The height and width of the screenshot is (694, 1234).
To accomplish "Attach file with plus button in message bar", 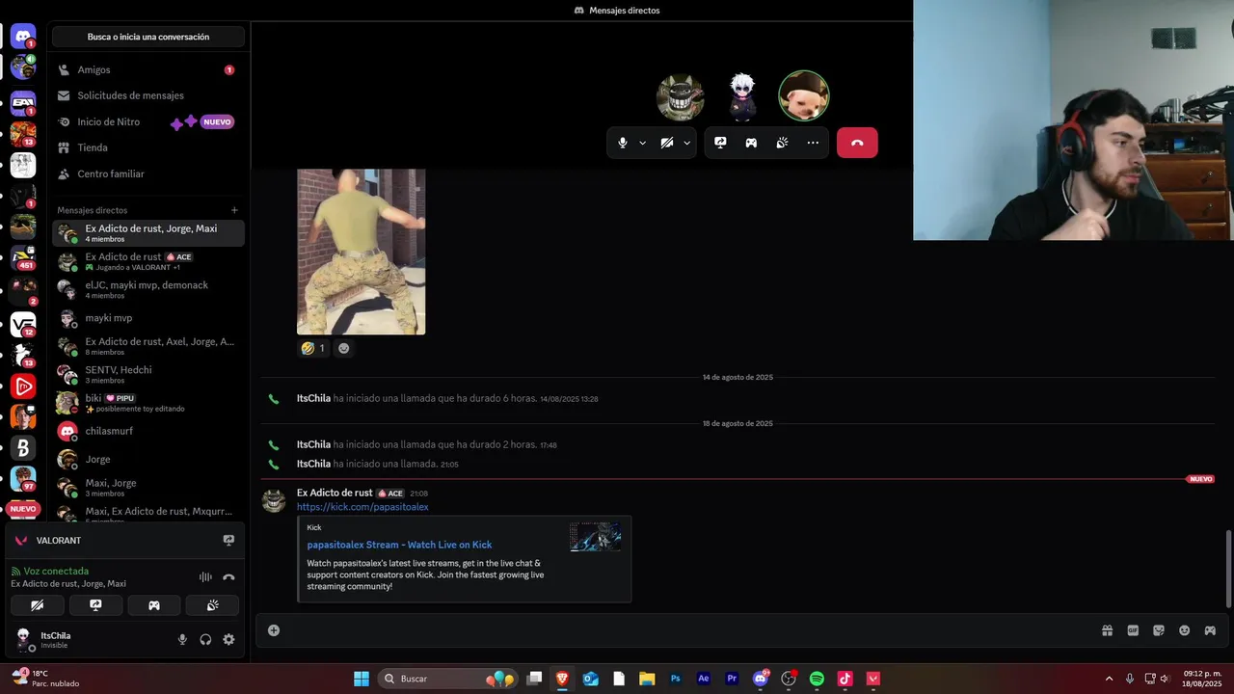I will click(x=274, y=630).
